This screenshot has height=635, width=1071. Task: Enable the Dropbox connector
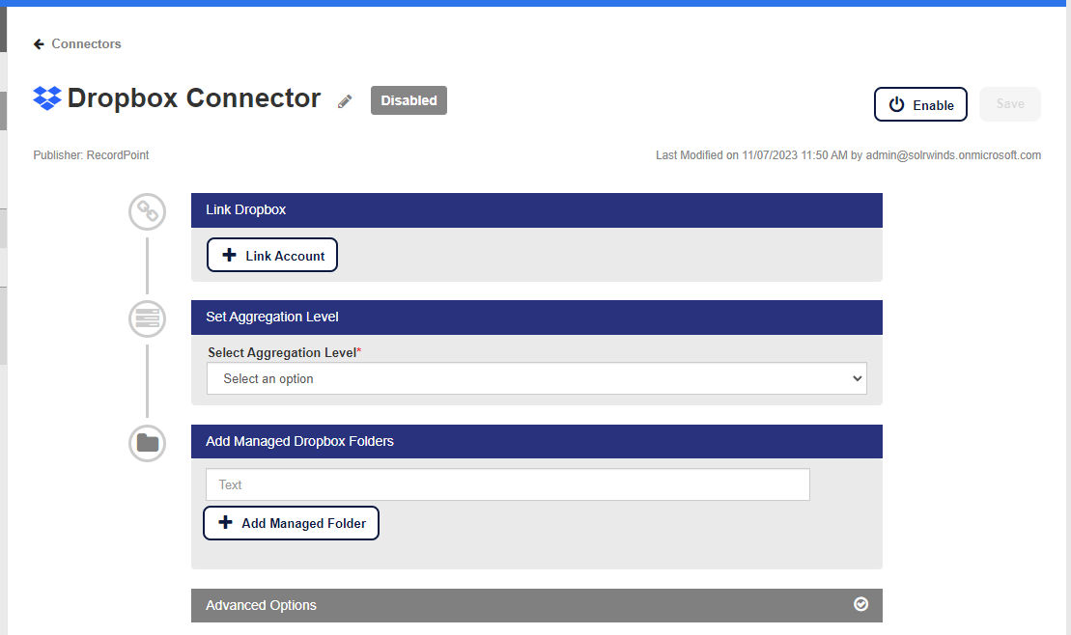920,104
